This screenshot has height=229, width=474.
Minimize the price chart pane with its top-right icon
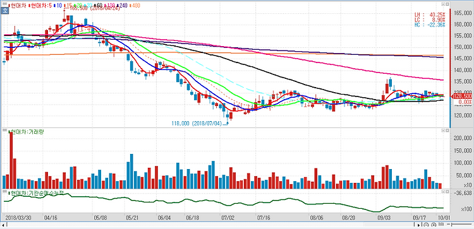[x=442, y=4]
